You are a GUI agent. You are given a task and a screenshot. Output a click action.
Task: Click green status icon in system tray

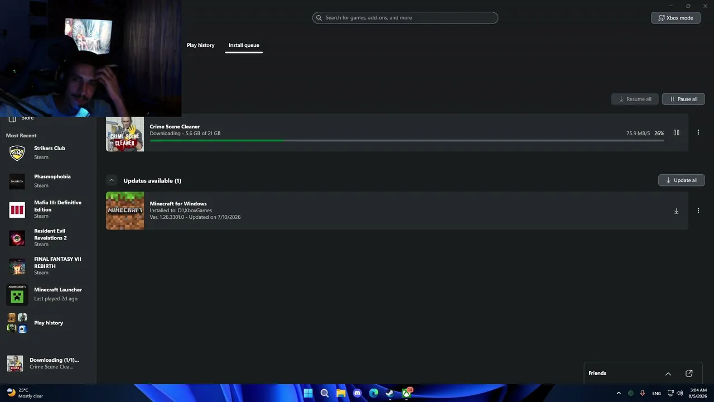631,393
